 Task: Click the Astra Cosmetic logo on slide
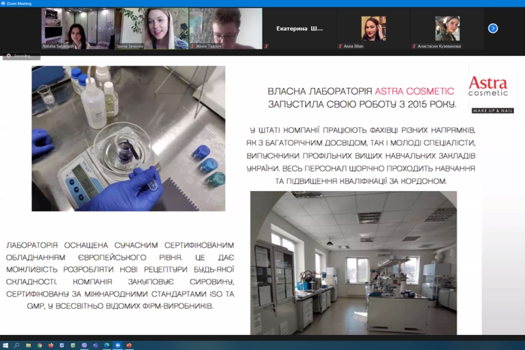point(492,88)
